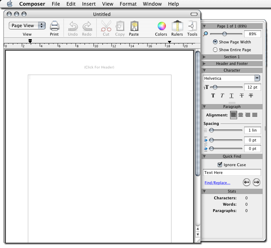Click the Cut scissors icon

106,26
